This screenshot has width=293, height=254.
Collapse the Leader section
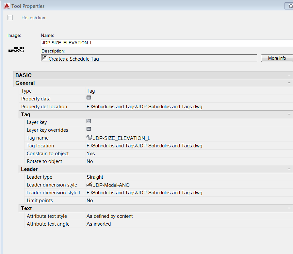[x=289, y=169]
